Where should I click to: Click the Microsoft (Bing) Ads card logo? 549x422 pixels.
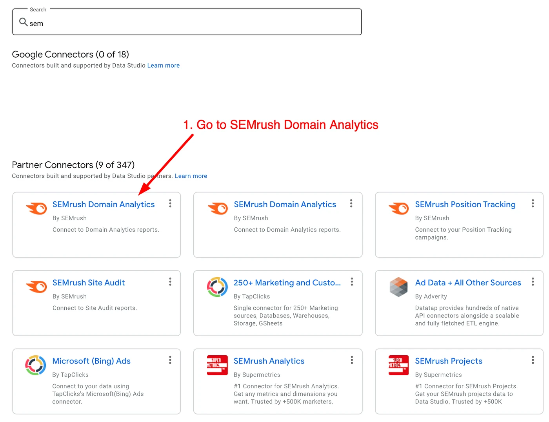tap(36, 365)
